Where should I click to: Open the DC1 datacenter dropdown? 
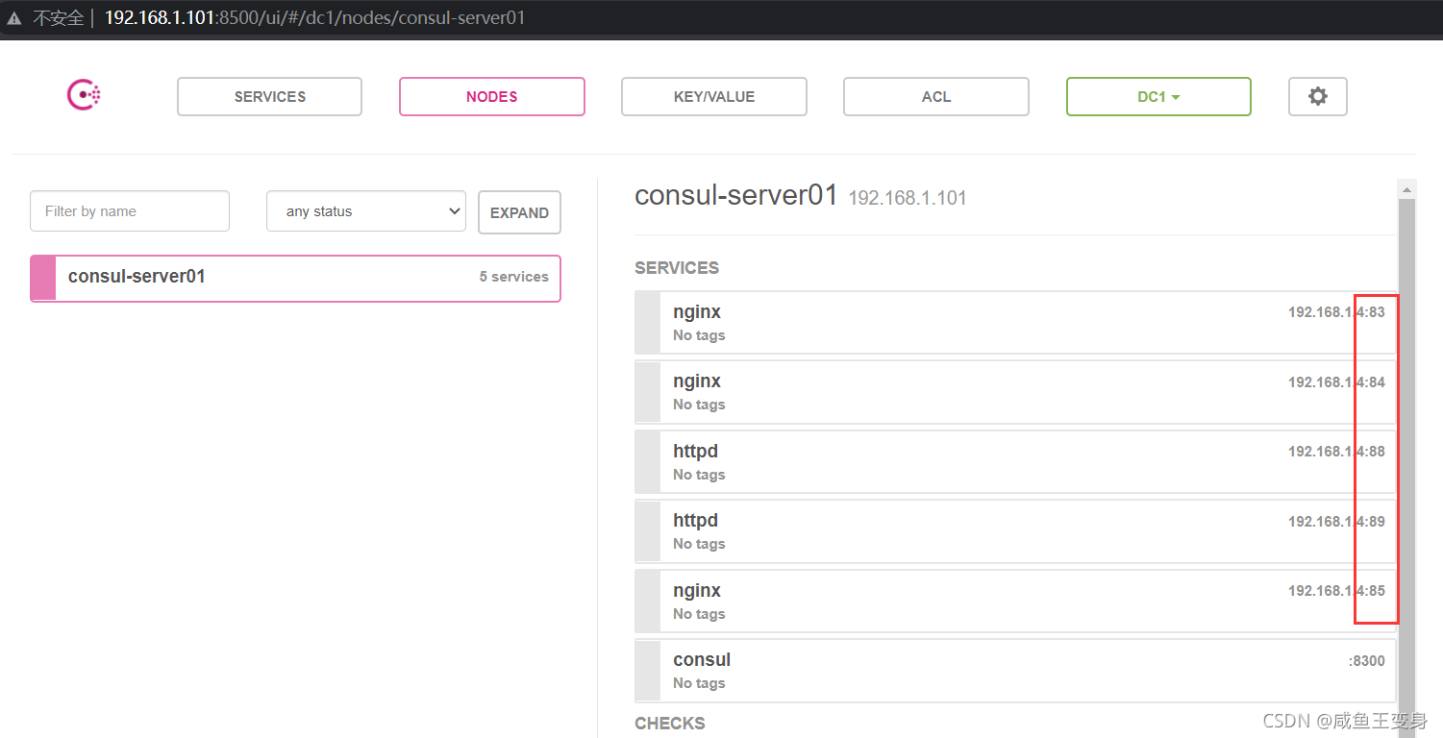tap(1158, 96)
